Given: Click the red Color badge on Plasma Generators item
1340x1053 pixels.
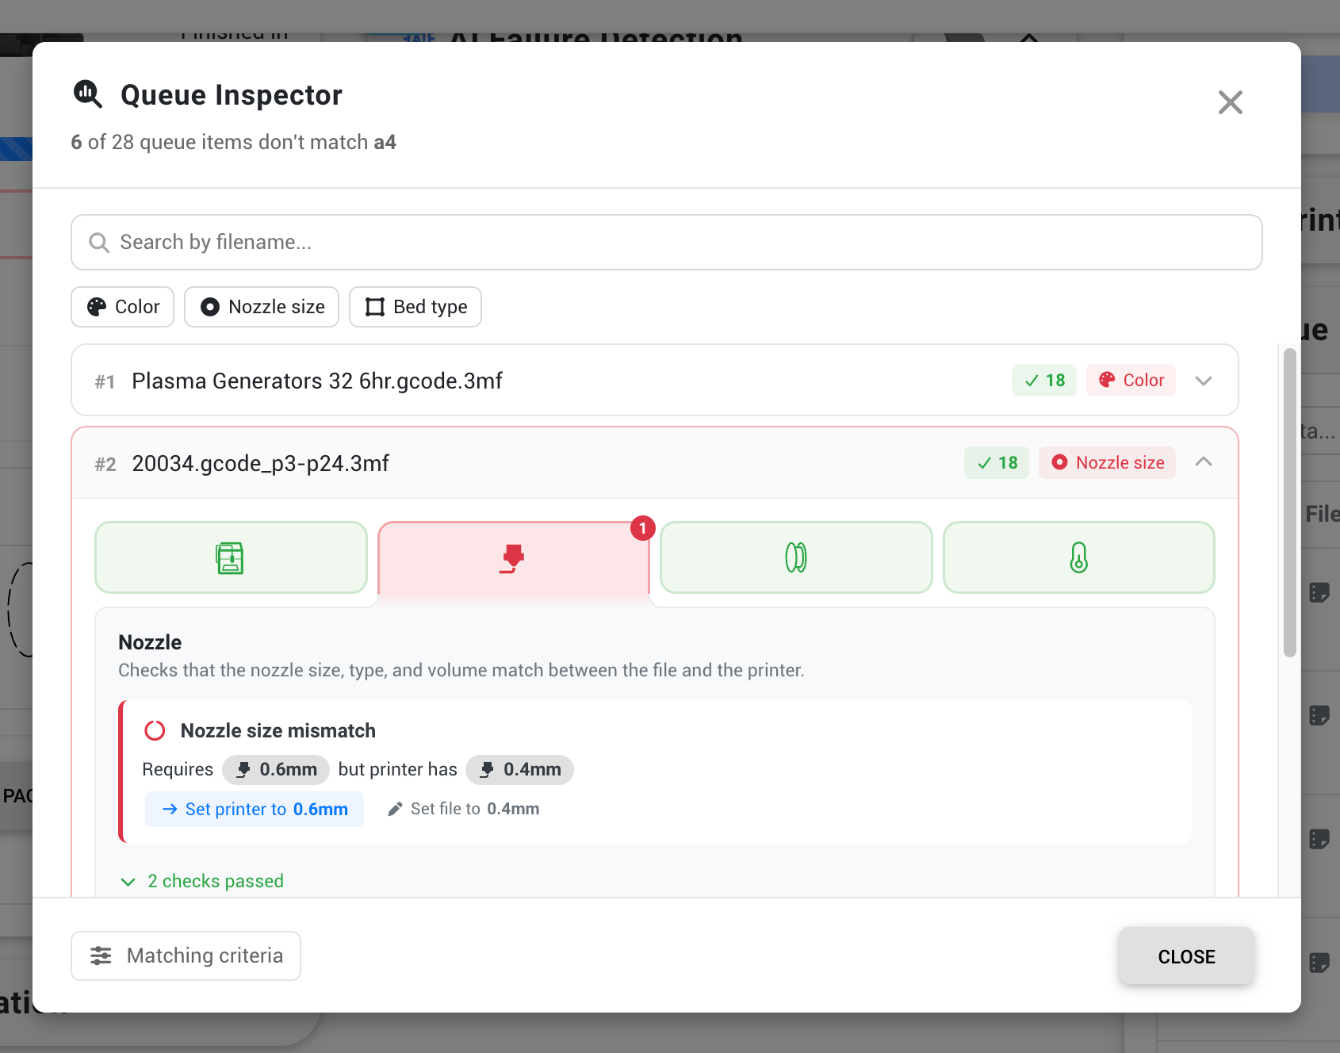Looking at the screenshot, I should pyautogui.click(x=1131, y=380).
